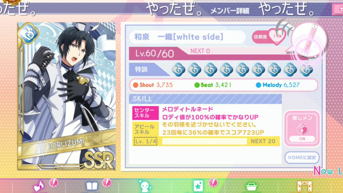Viewport: 343px width, 193px height.
Task: Select the member character icon
Action: coord(145,187)
